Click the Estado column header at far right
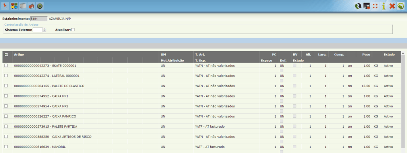The height and width of the screenshot is (153, 407). [x=389, y=55]
